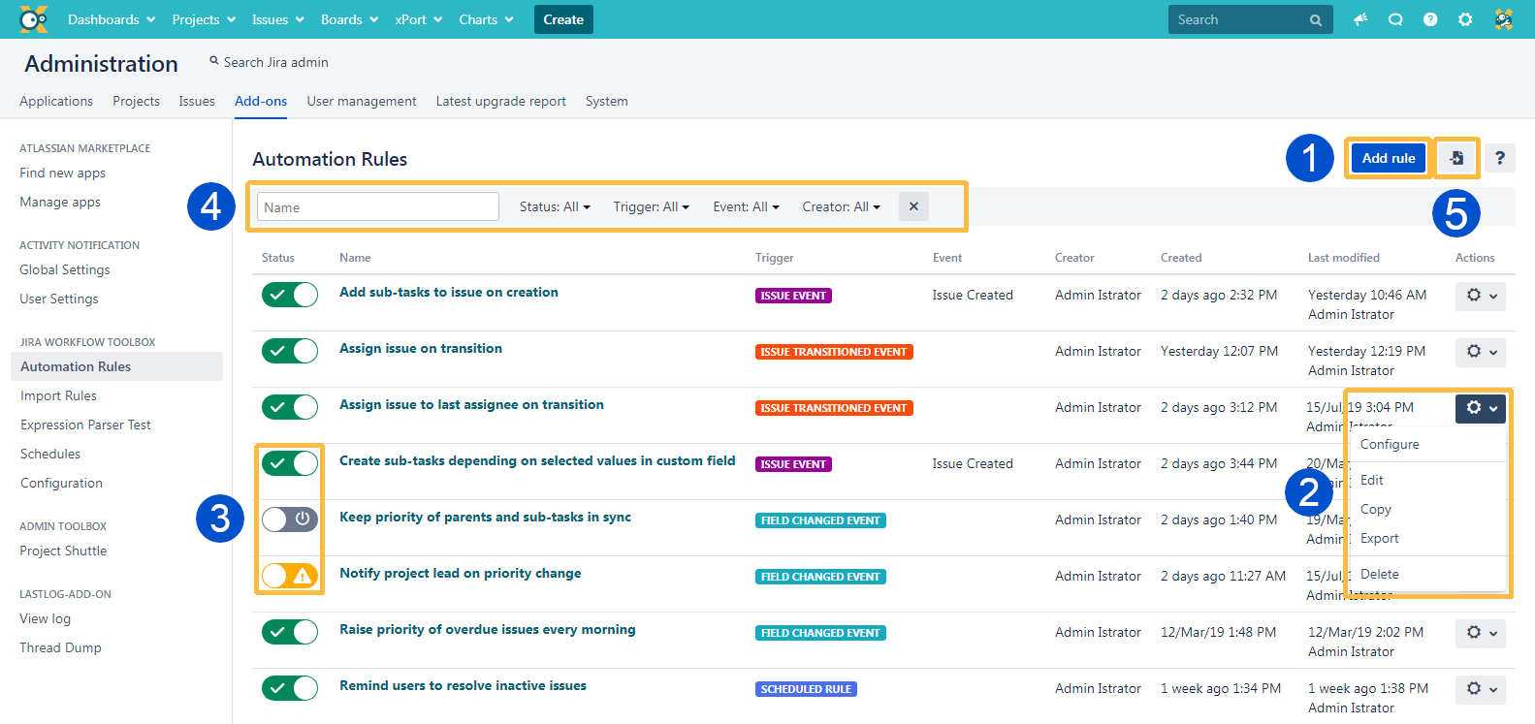Image resolution: width=1535 pixels, height=724 pixels.
Task: Open gear menu for Assign issue on transition
Action: pyautogui.click(x=1481, y=352)
